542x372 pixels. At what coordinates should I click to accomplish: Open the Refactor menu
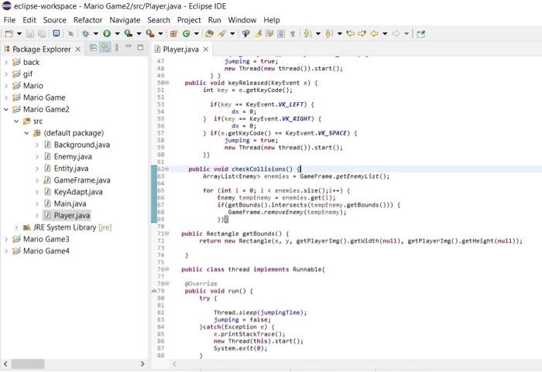87,20
